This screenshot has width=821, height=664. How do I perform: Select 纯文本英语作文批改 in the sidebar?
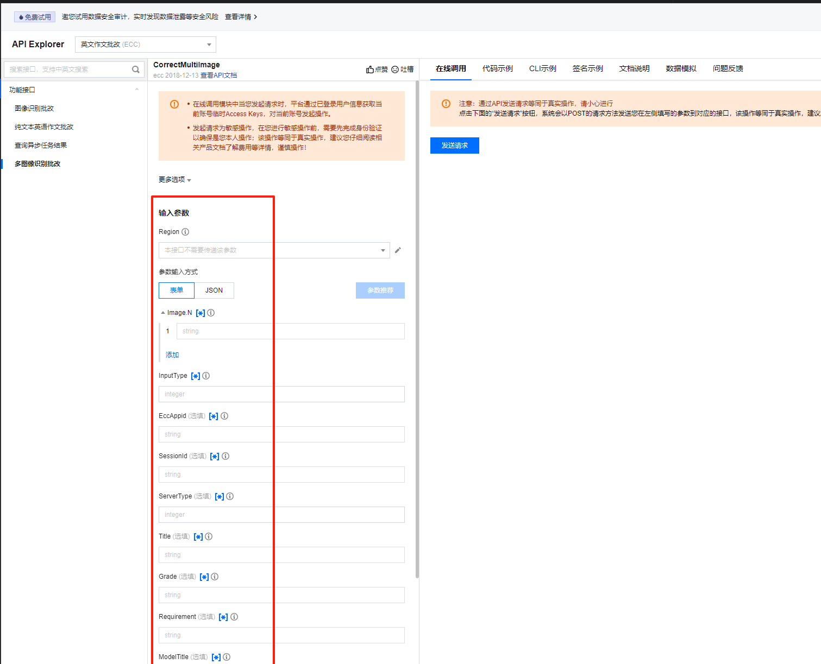(x=44, y=127)
